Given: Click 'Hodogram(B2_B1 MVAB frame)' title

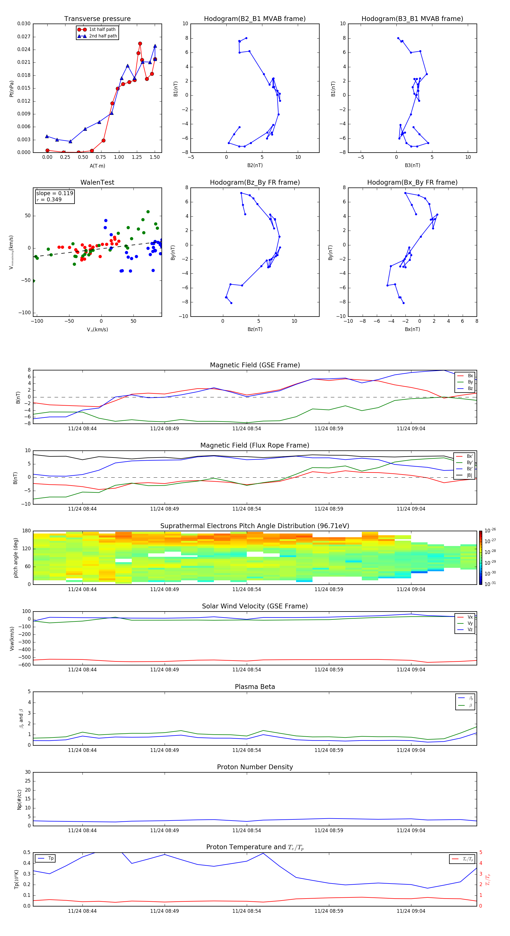Looking at the screenshot, I should pyautogui.click(x=255, y=18).
